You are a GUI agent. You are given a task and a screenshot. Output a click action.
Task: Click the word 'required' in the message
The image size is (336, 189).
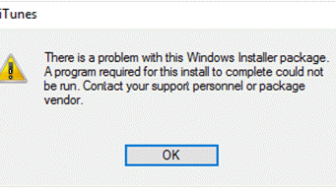tap(118, 73)
